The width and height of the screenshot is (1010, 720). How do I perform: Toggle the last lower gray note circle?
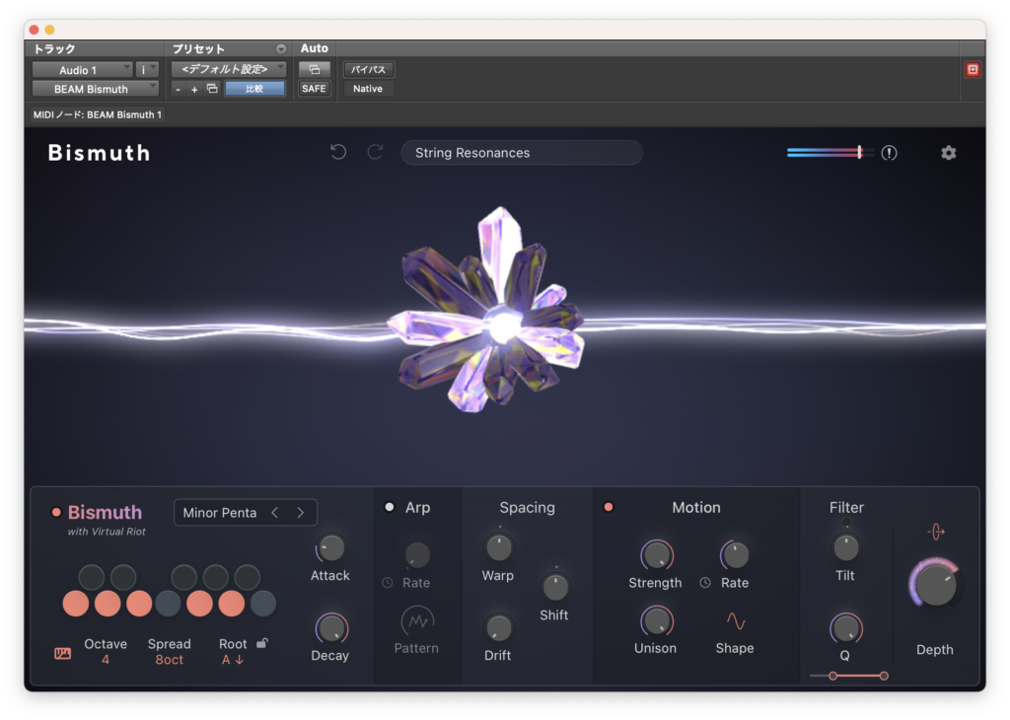coord(262,604)
